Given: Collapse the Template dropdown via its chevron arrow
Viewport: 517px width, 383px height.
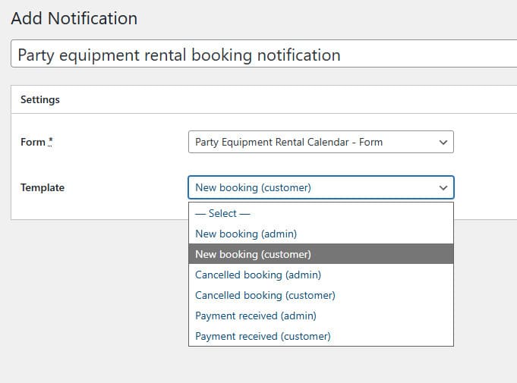Looking at the screenshot, I should (443, 187).
